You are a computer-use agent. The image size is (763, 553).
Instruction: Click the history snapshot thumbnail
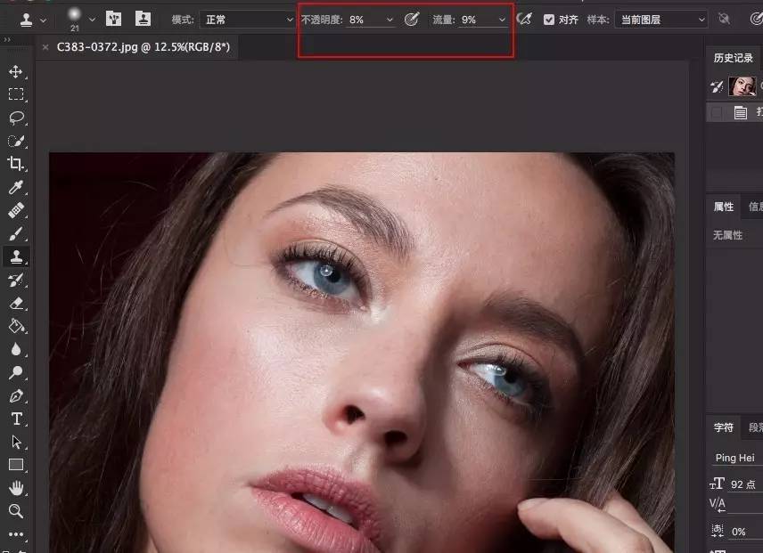(742, 85)
